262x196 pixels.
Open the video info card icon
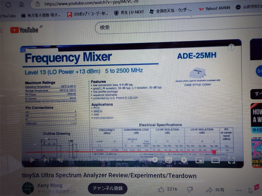231,47
